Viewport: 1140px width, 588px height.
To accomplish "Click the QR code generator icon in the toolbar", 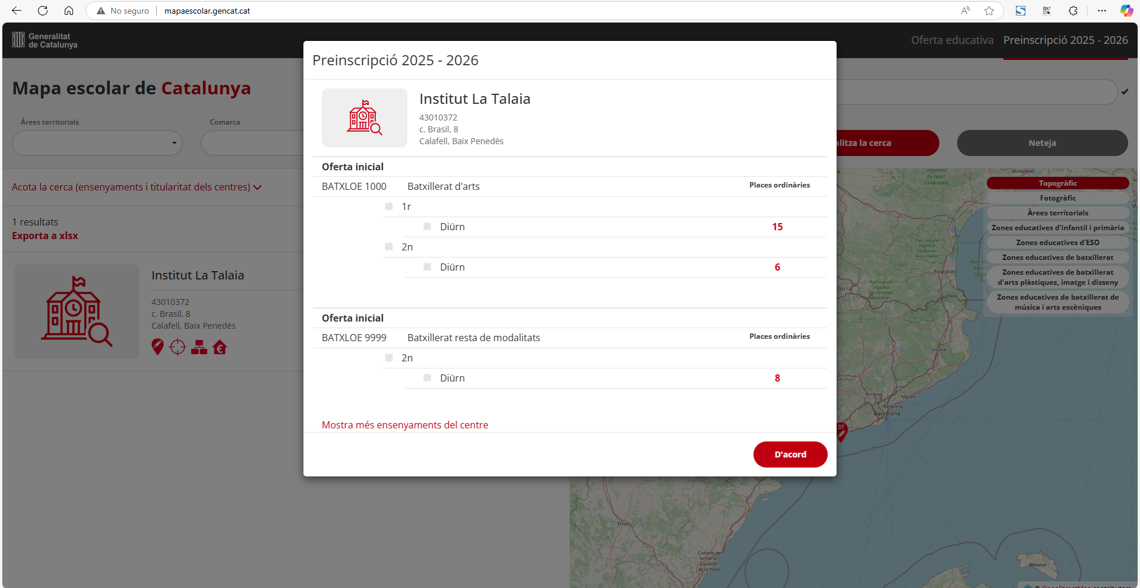I will coord(1047,11).
